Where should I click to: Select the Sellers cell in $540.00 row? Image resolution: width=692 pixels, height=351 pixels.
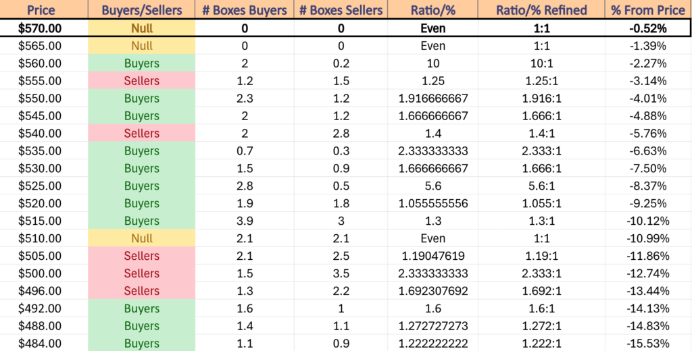click(142, 133)
